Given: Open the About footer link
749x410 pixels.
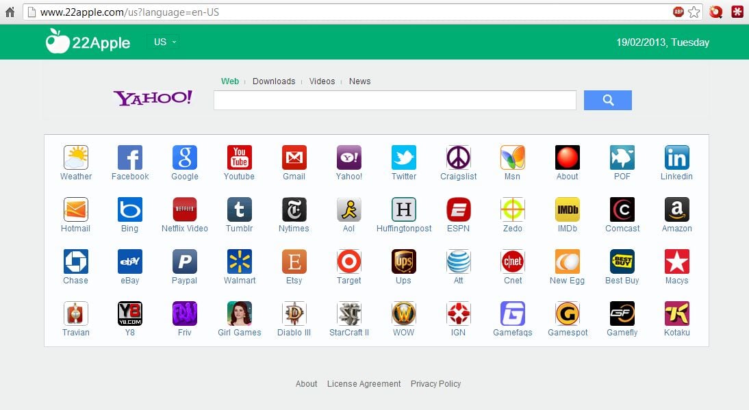Looking at the screenshot, I should coord(306,384).
